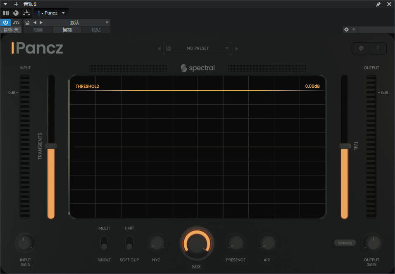Click the output level meter
This screenshot has height=274, width=395.
click(x=371, y=147)
